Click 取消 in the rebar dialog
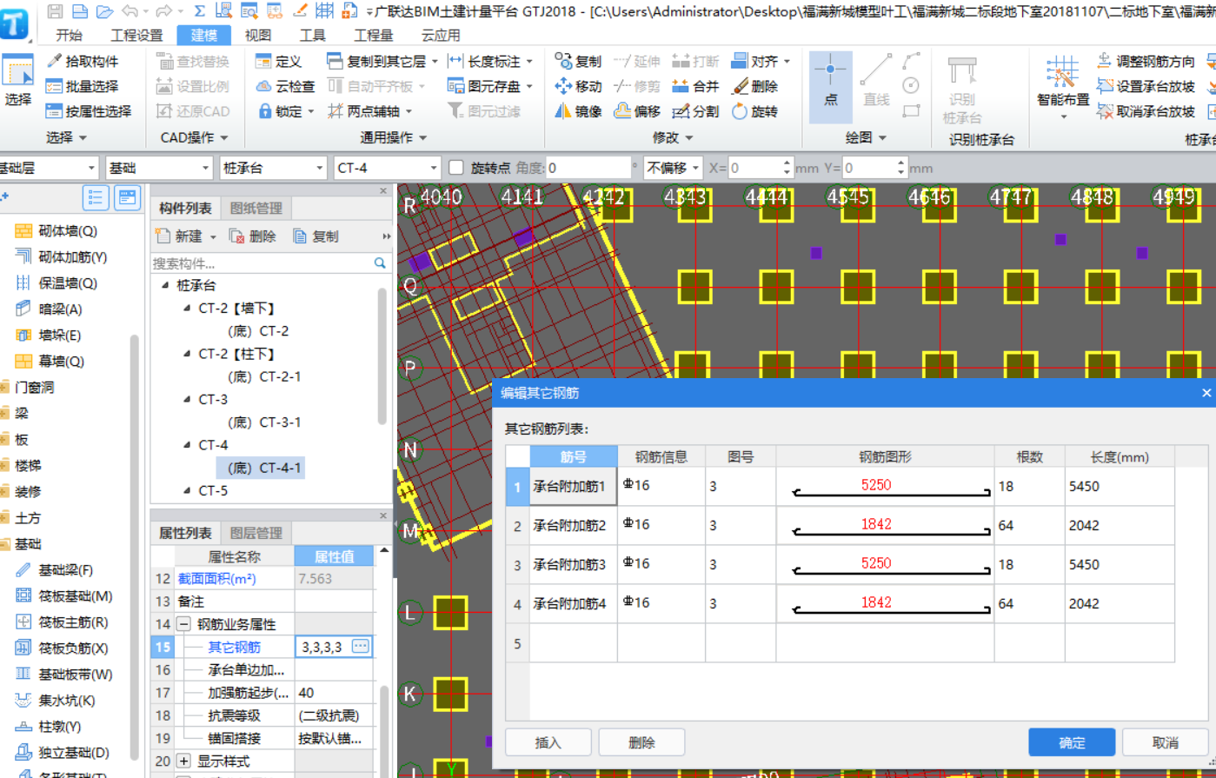This screenshot has width=1216, height=778. pyautogui.click(x=1166, y=742)
